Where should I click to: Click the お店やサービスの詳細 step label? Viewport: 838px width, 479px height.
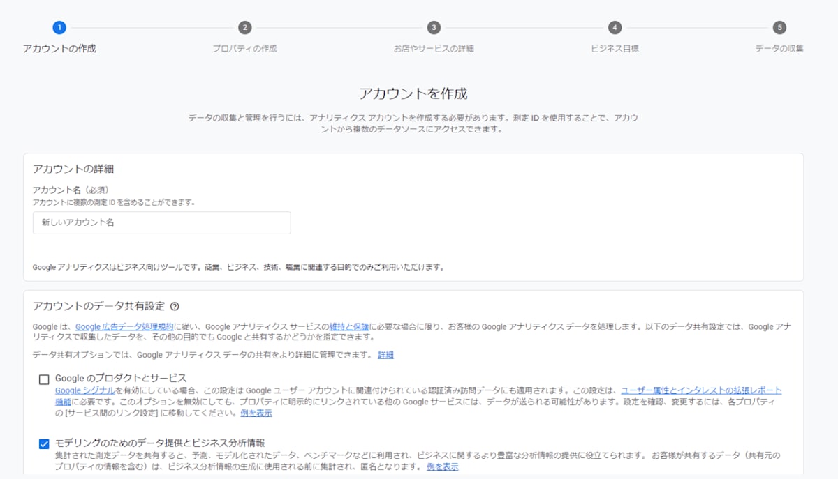(434, 49)
